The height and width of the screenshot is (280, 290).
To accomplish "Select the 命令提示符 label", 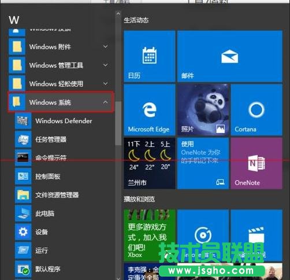I will pos(51,158).
